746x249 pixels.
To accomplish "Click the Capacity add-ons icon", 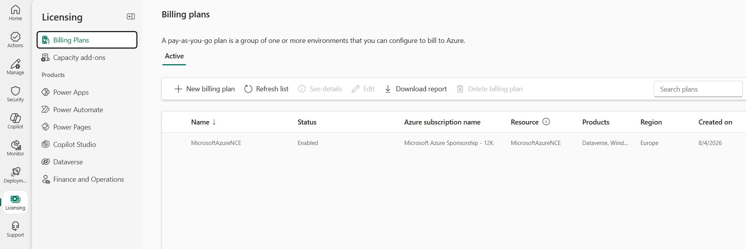I will click(x=46, y=58).
